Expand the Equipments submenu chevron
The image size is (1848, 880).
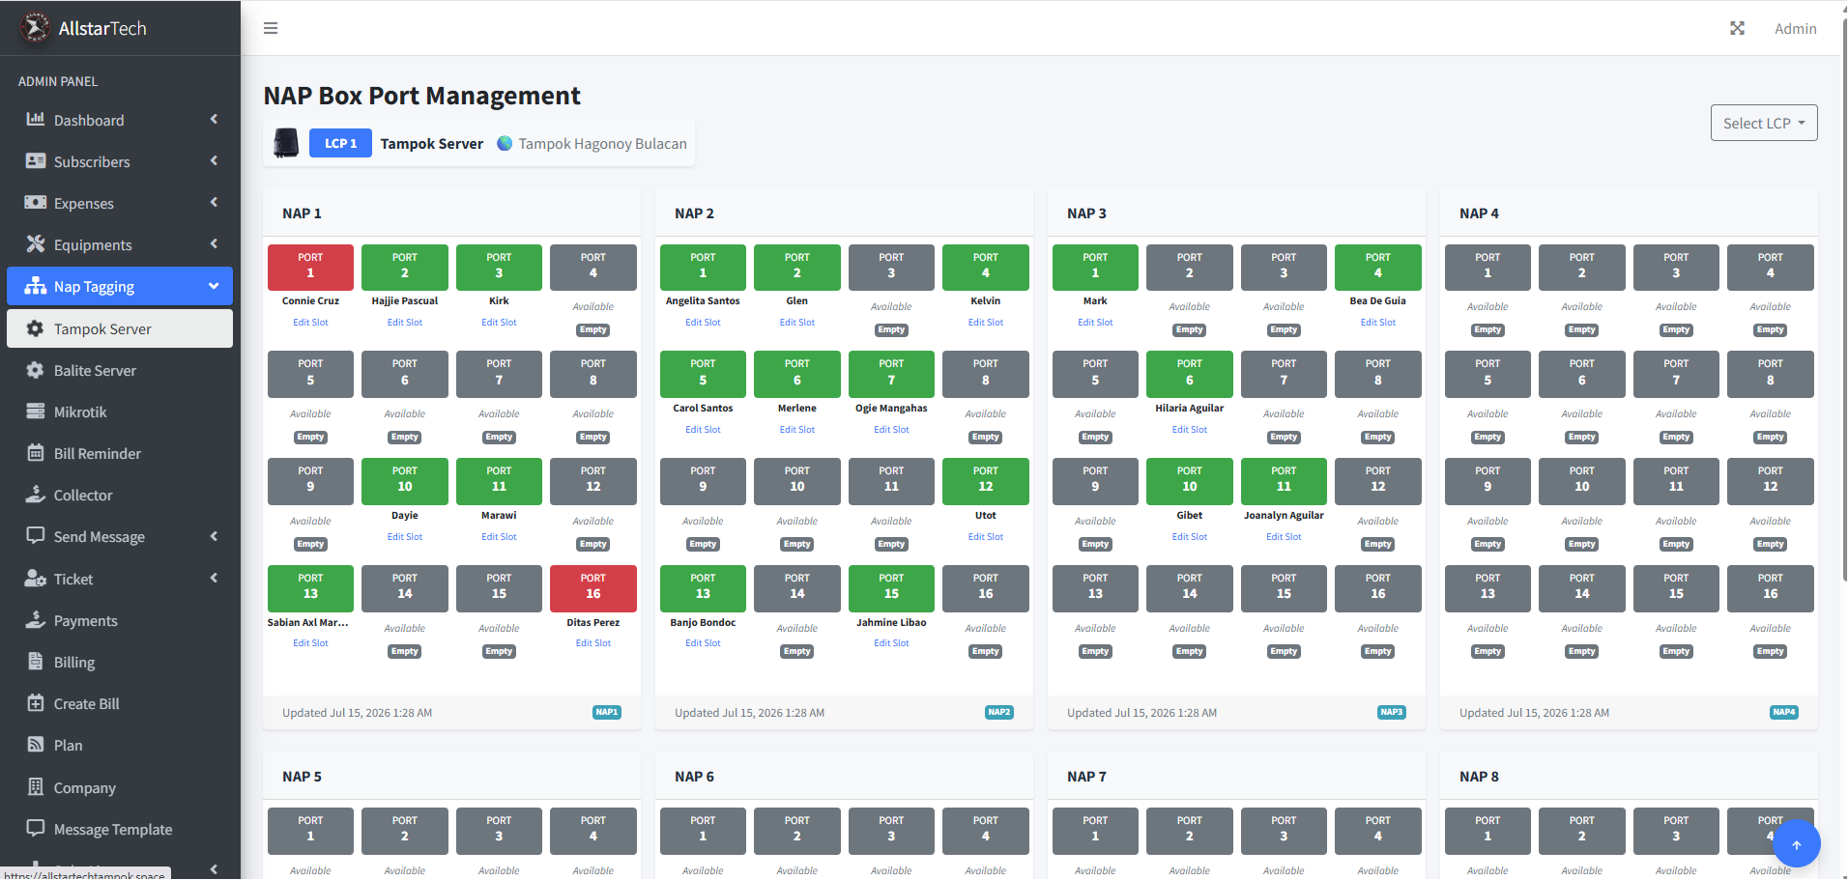click(214, 243)
